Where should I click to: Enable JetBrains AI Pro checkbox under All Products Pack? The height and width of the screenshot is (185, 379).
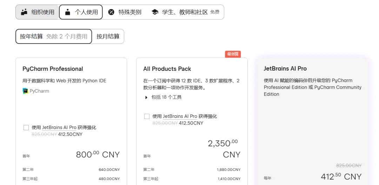click(x=147, y=116)
